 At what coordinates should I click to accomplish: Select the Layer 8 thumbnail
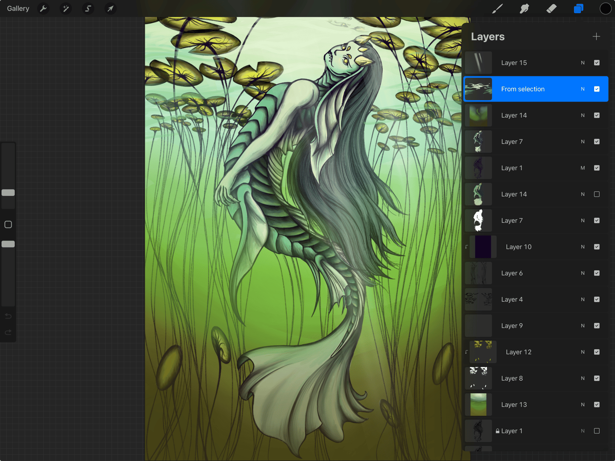478,378
